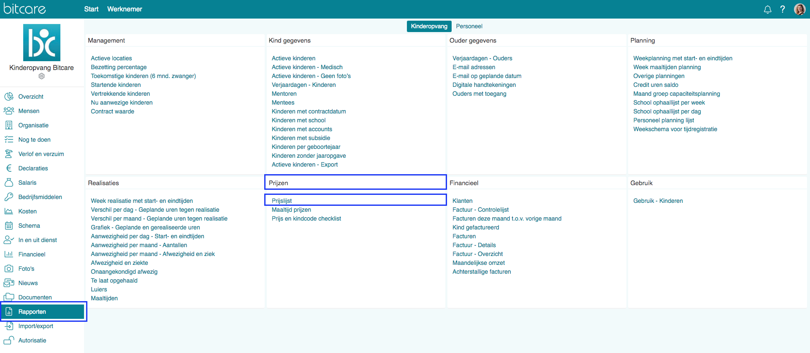Click the Nieuws newspaper icon
The image size is (810, 353).
pyautogui.click(x=9, y=283)
